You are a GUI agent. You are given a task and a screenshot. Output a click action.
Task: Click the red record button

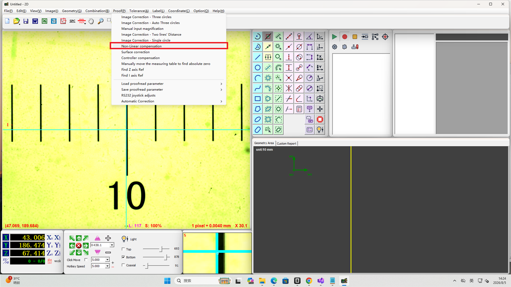[345, 37]
